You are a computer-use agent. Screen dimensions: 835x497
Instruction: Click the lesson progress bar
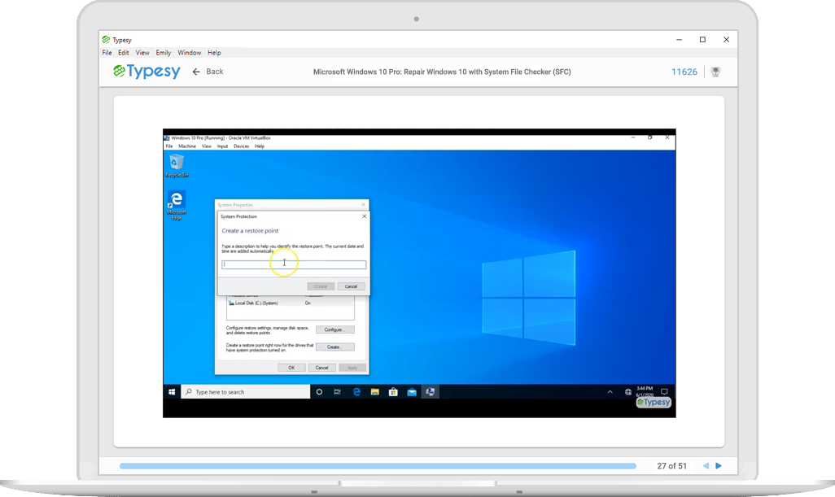click(378, 465)
